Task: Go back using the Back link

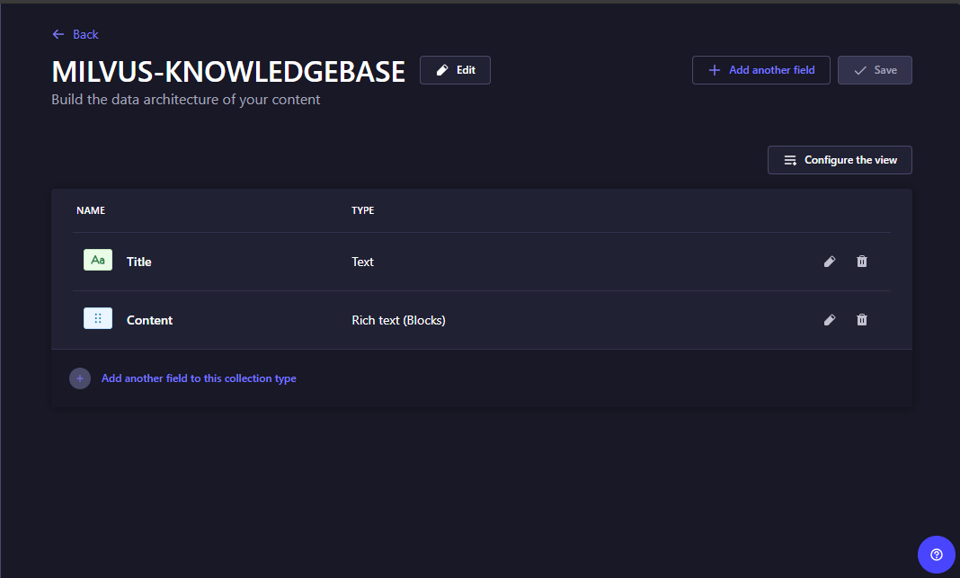Action: [85, 34]
